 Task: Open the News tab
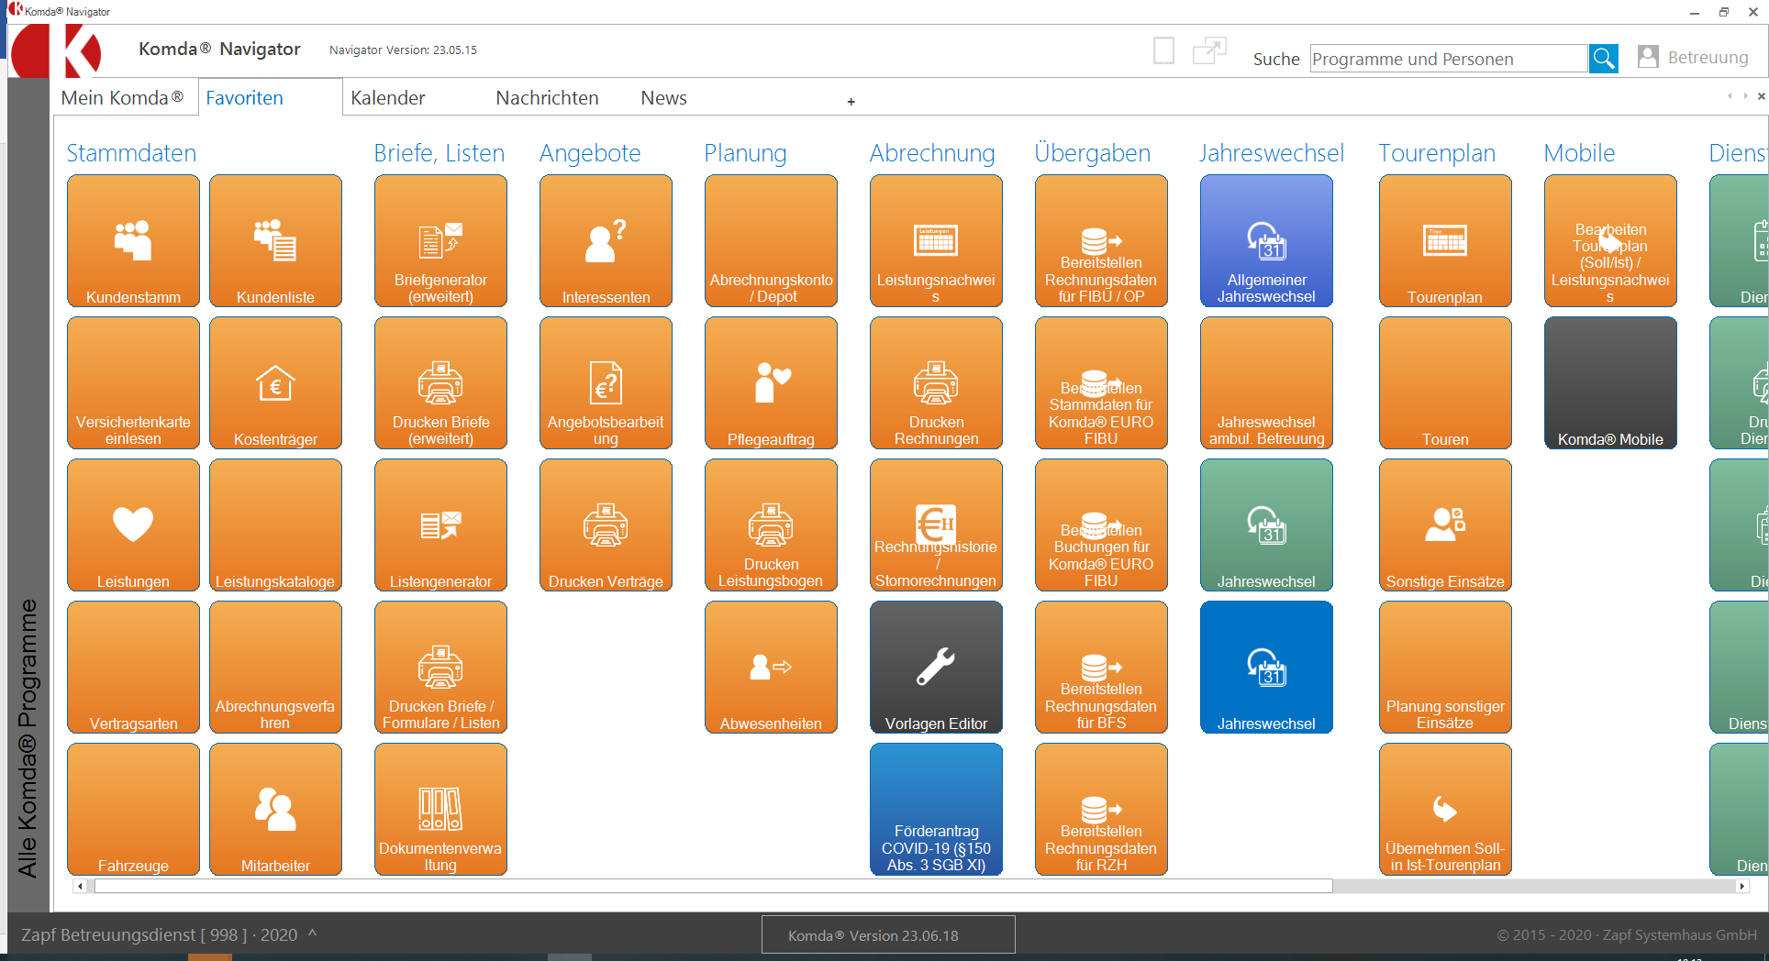pyautogui.click(x=663, y=98)
